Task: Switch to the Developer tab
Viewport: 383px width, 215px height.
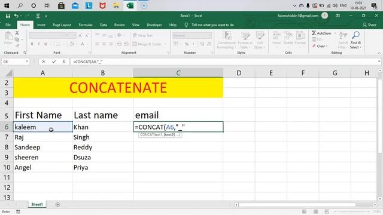Action: pyautogui.click(x=154, y=25)
